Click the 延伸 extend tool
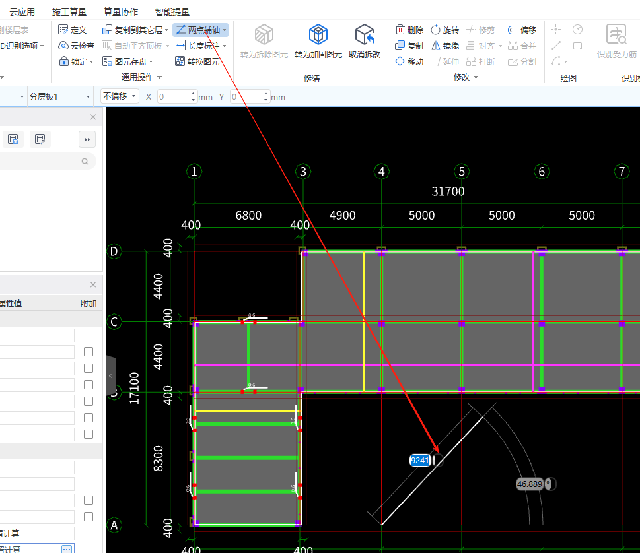The width and height of the screenshot is (640, 553). pos(445,61)
